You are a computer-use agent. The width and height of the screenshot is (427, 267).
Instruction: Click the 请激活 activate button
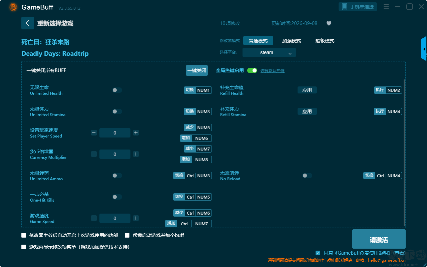[x=379, y=239]
